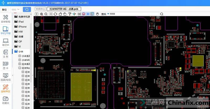Click the blue search button in sidebar
The width and height of the screenshot is (210, 109).
(27, 9)
